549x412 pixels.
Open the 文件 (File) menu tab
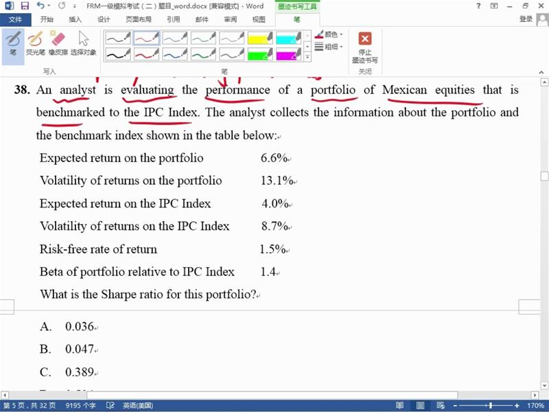click(x=15, y=20)
